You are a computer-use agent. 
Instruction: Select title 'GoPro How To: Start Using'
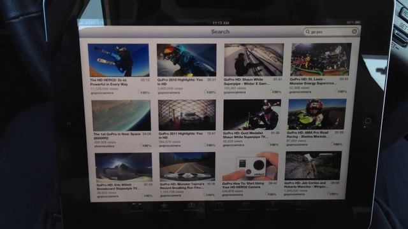243,185
